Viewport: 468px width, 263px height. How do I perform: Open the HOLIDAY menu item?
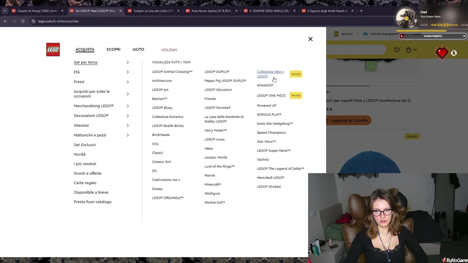pyautogui.click(x=169, y=50)
